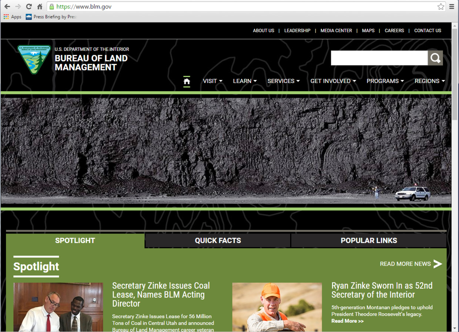
Task: Open the Leadership link
Action: point(297,31)
